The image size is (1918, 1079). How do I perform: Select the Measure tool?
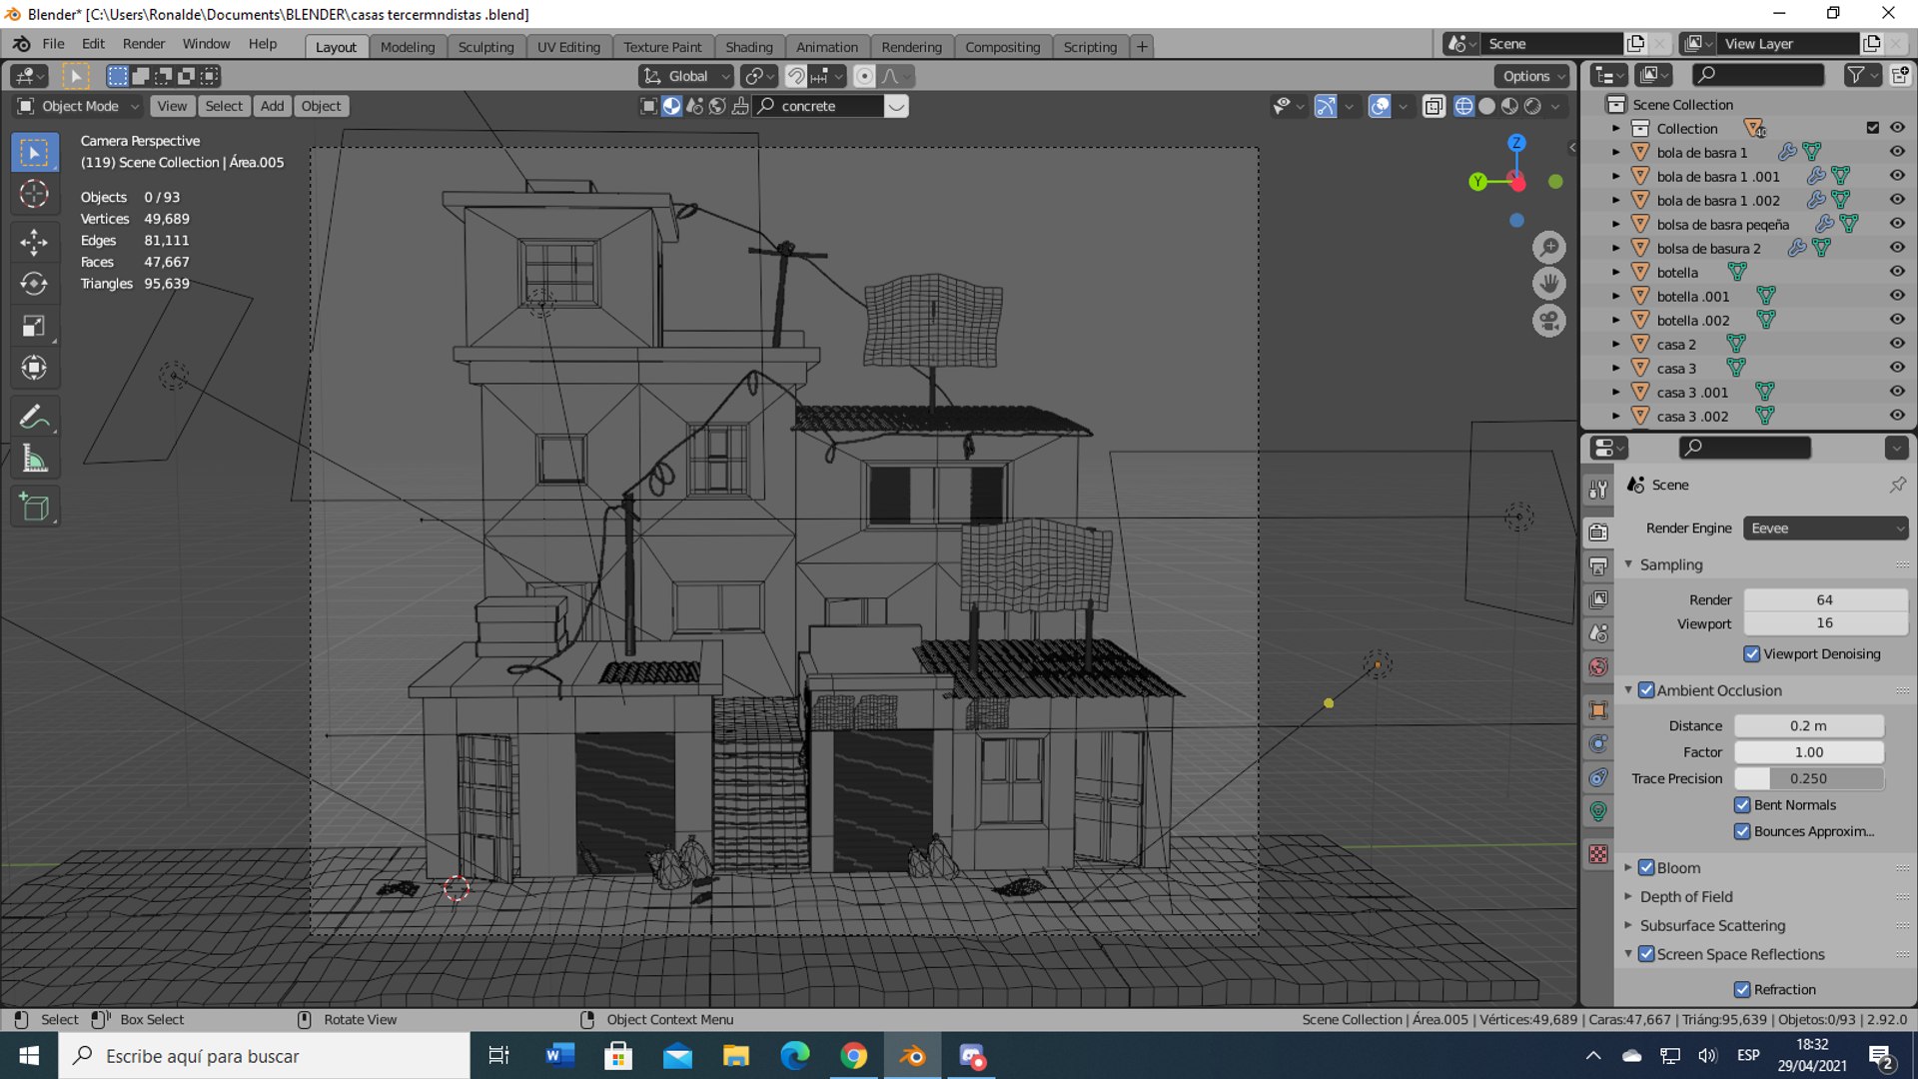34,459
